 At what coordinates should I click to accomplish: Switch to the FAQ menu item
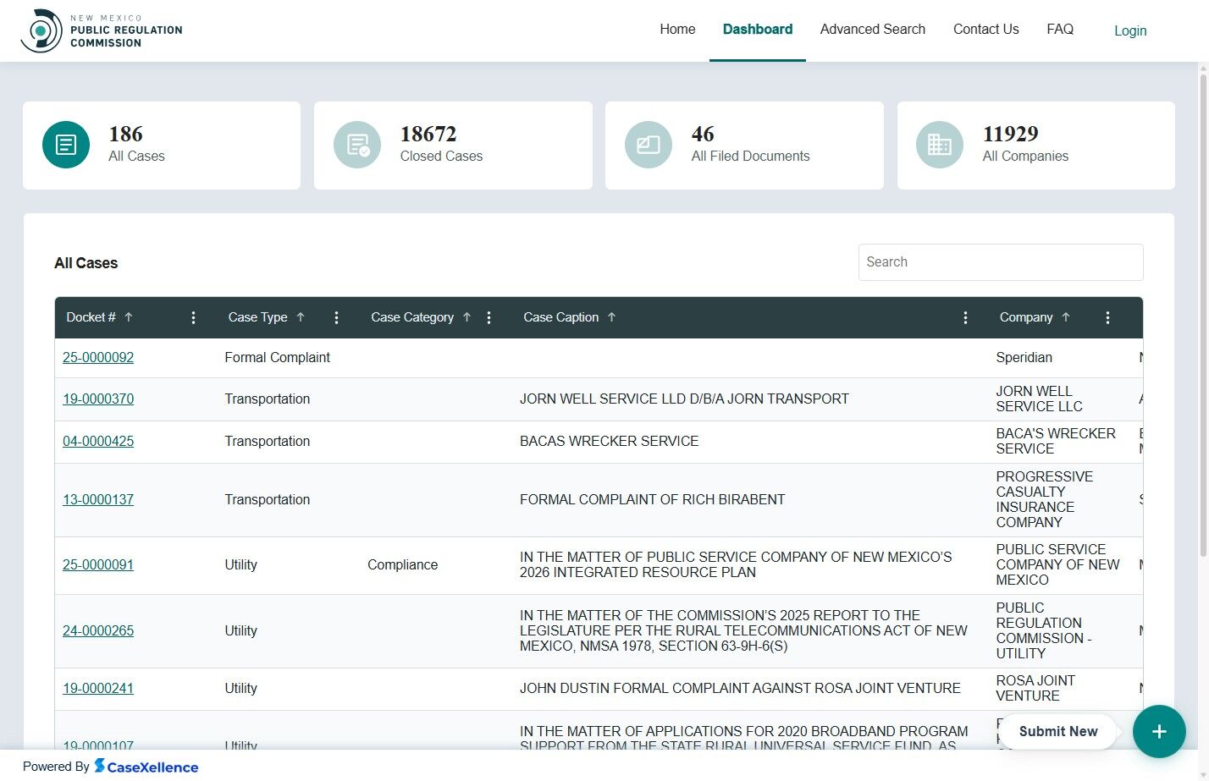tap(1060, 29)
